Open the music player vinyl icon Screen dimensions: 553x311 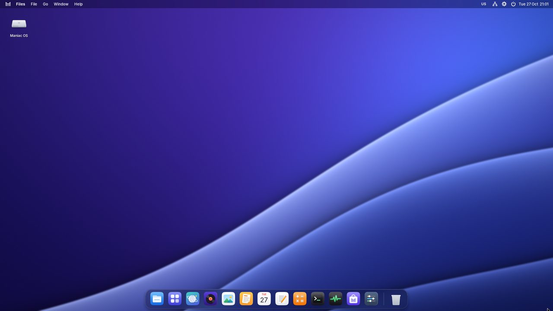[x=210, y=298]
